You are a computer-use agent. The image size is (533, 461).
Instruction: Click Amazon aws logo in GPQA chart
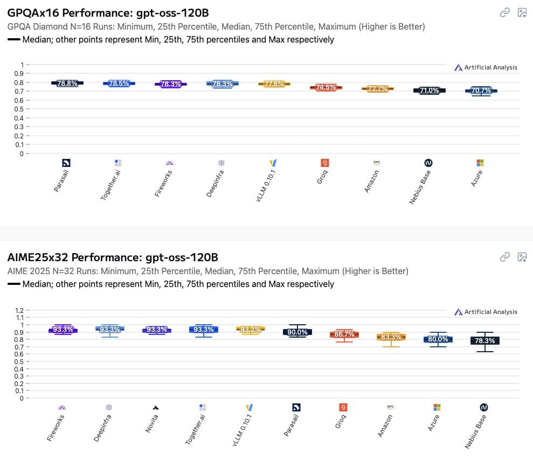[377, 163]
